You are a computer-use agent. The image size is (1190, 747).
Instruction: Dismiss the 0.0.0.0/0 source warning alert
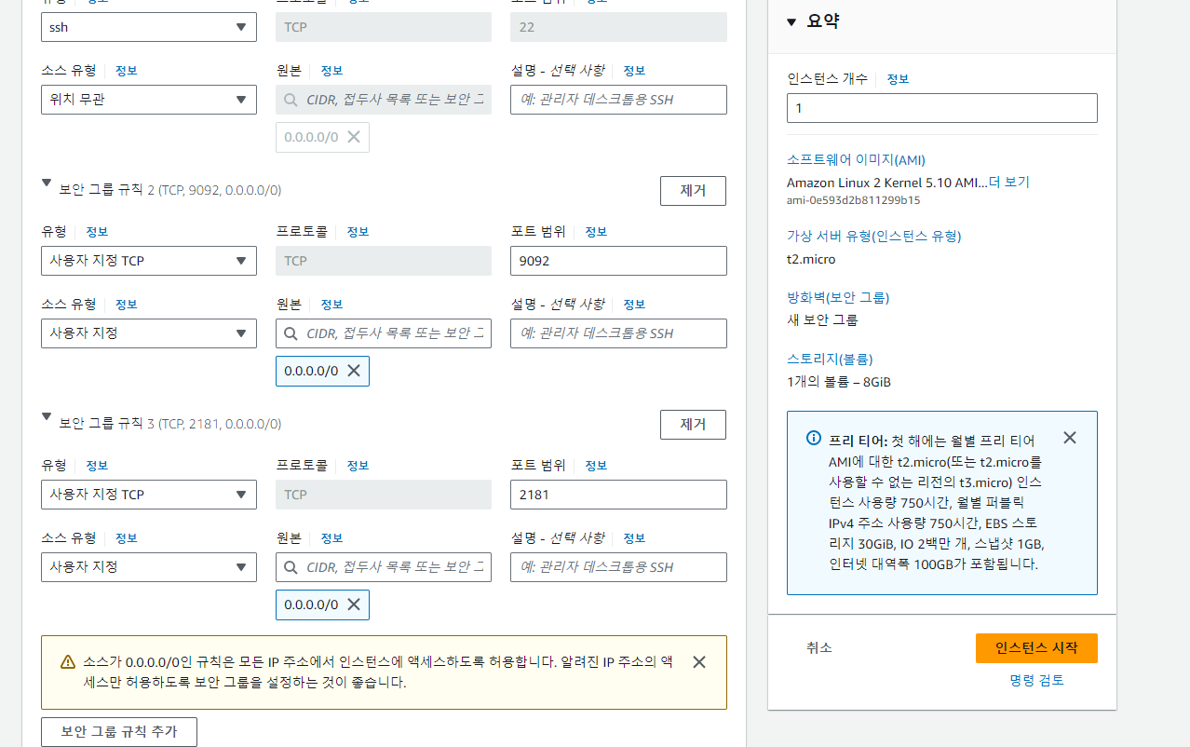coord(699,662)
